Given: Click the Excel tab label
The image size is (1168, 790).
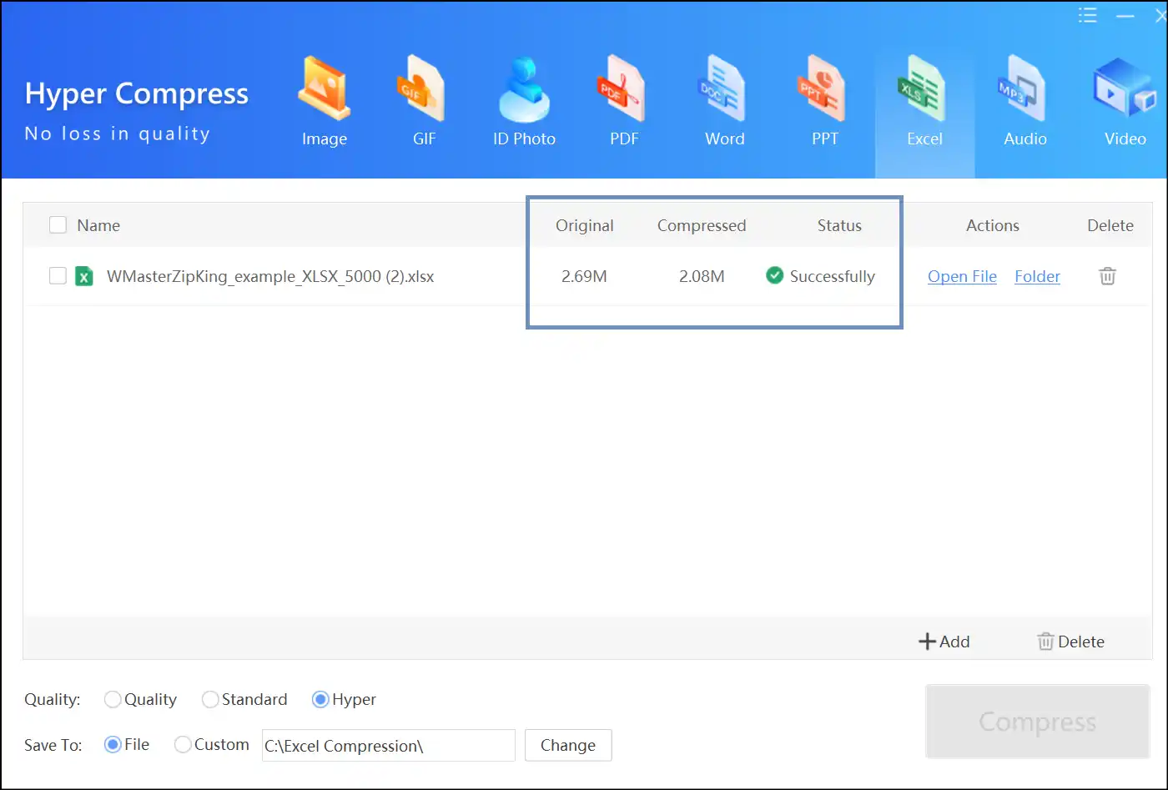Looking at the screenshot, I should (924, 139).
